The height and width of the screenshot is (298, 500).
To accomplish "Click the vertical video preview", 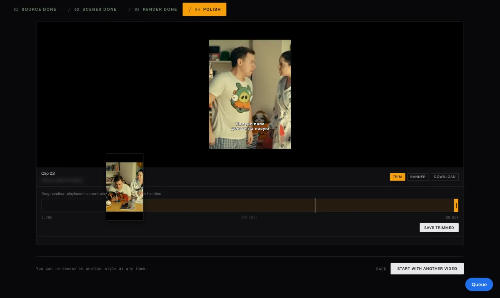I will (250, 94).
